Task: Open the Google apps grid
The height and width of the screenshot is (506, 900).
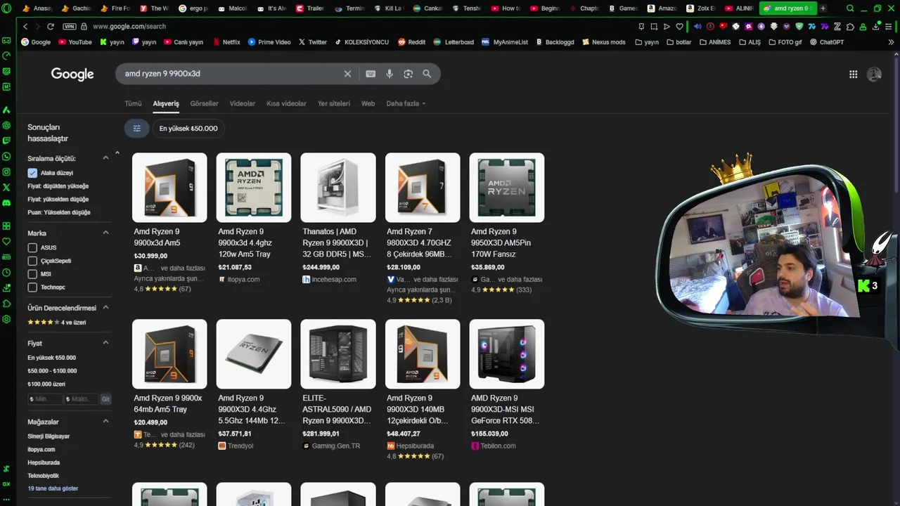Action: 853,74
